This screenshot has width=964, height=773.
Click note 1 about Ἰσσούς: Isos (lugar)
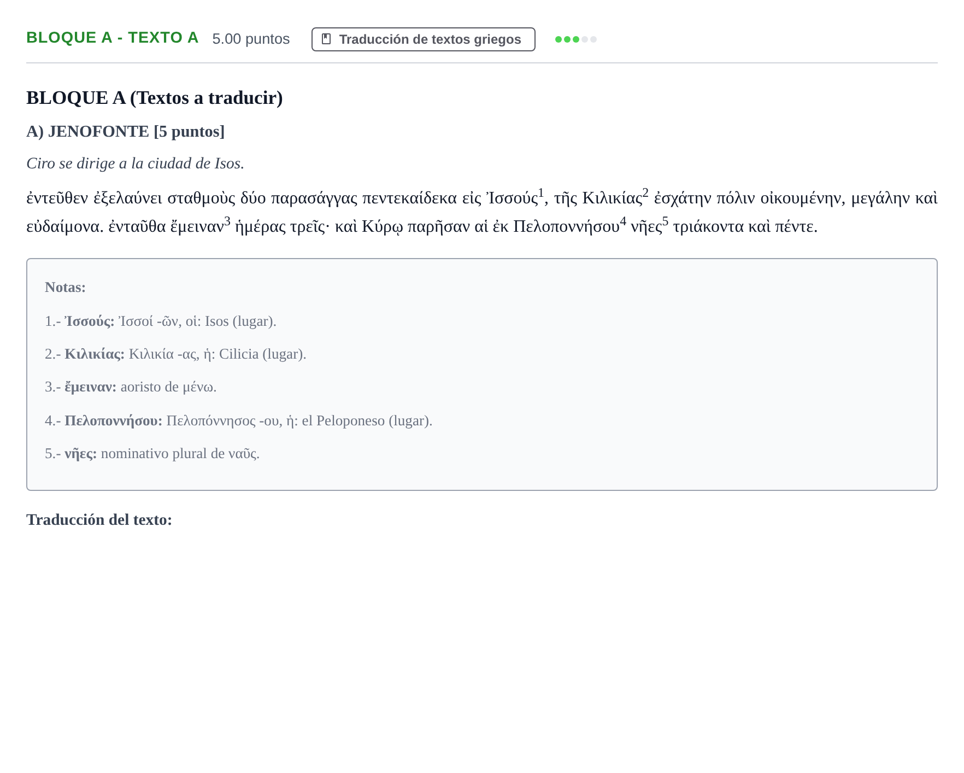click(x=161, y=321)
